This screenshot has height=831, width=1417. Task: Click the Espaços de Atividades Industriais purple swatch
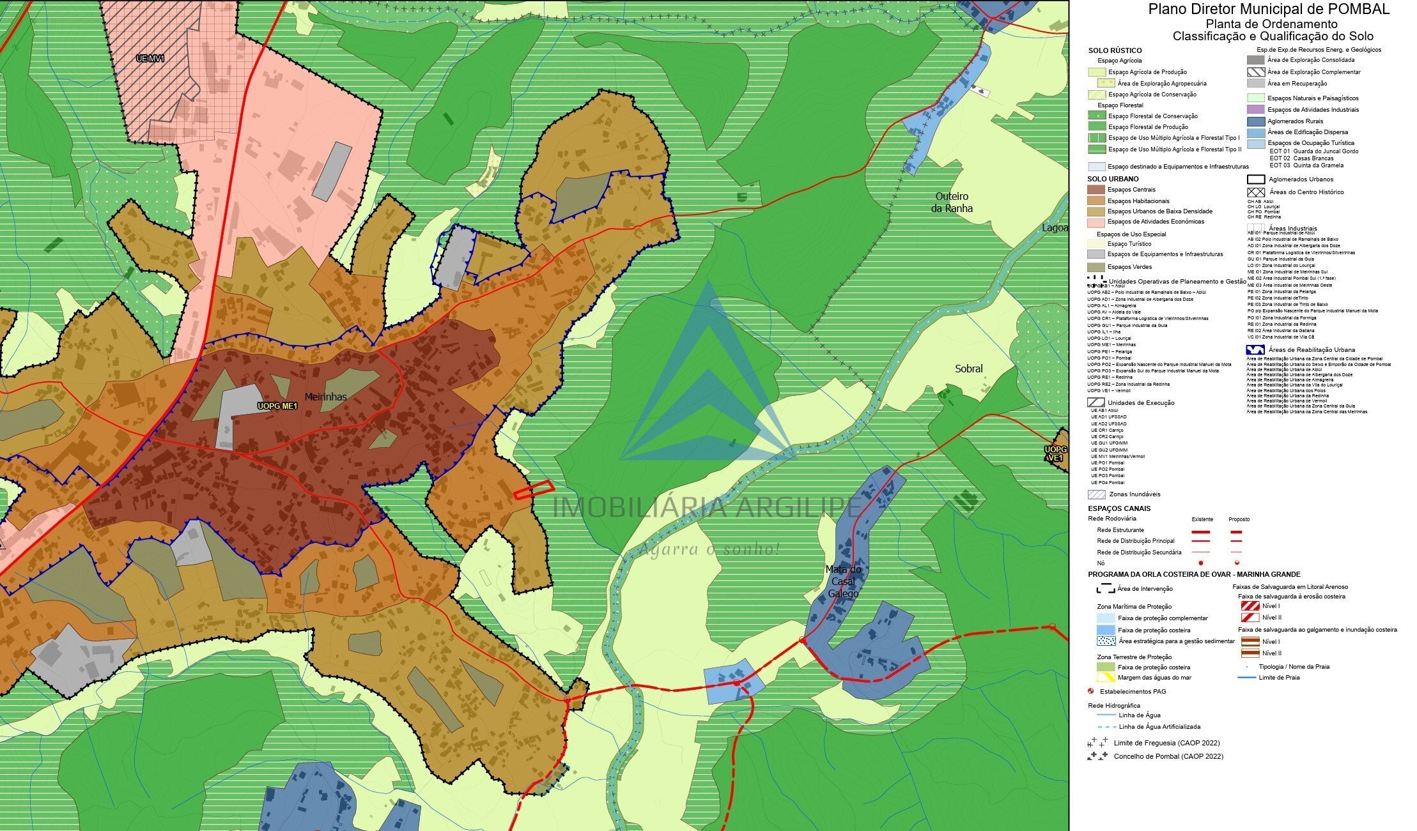coord(1256,110)
